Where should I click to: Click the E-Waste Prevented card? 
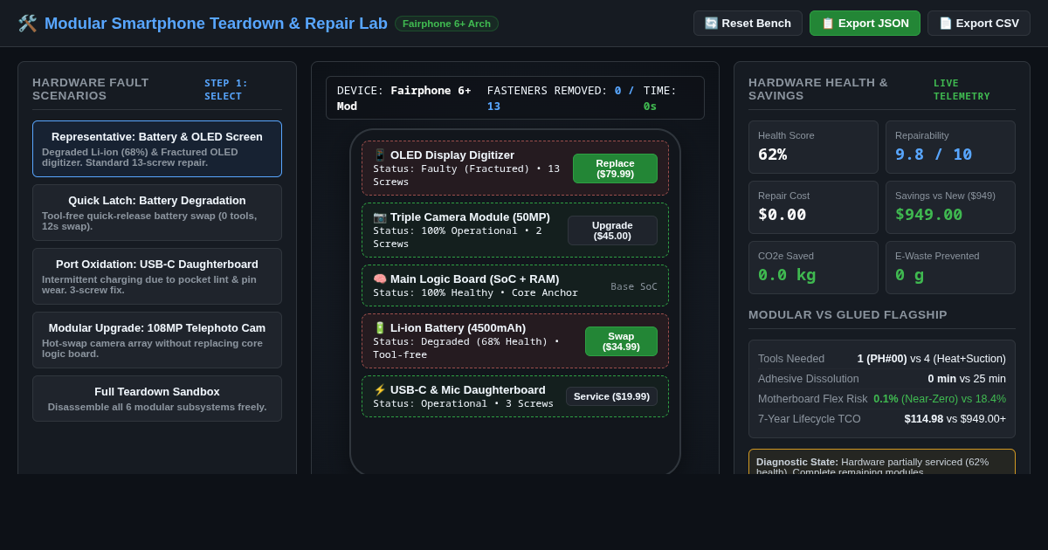(950, 268)
